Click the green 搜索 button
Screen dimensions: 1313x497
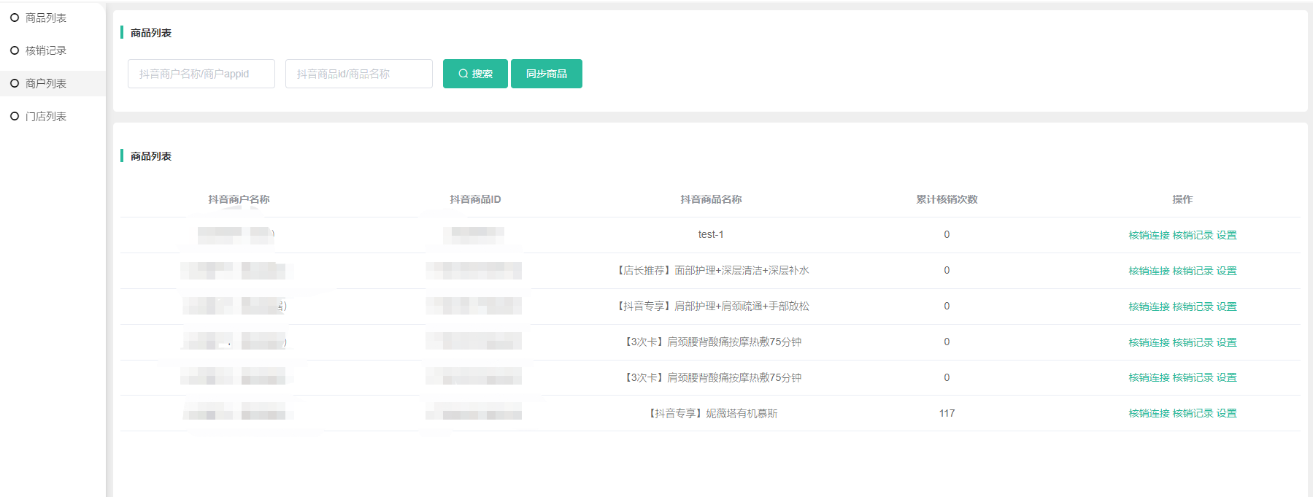coord(475,74)
